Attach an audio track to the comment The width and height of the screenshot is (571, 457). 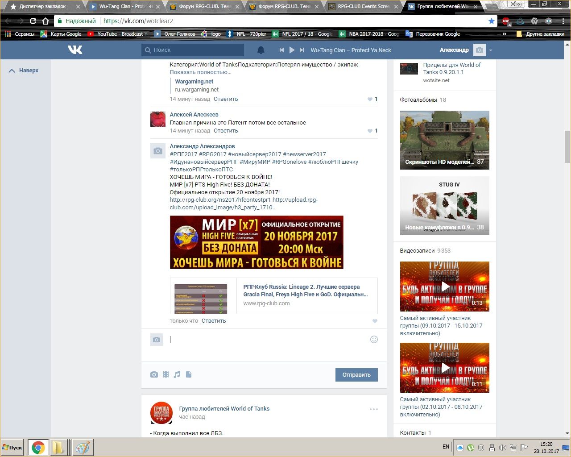177,374
